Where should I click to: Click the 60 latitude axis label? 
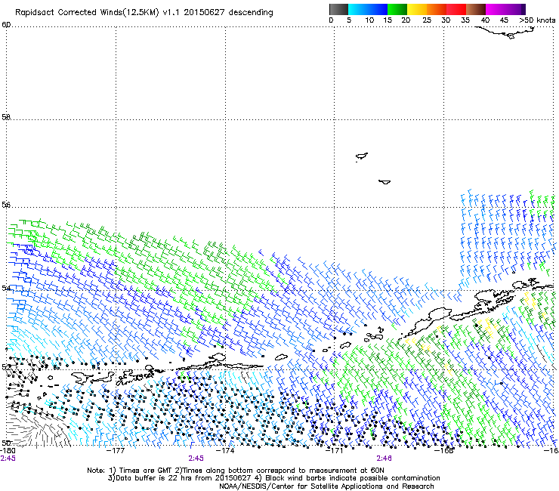tap(6, 25)
